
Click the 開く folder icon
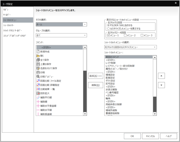pos(38,55)
